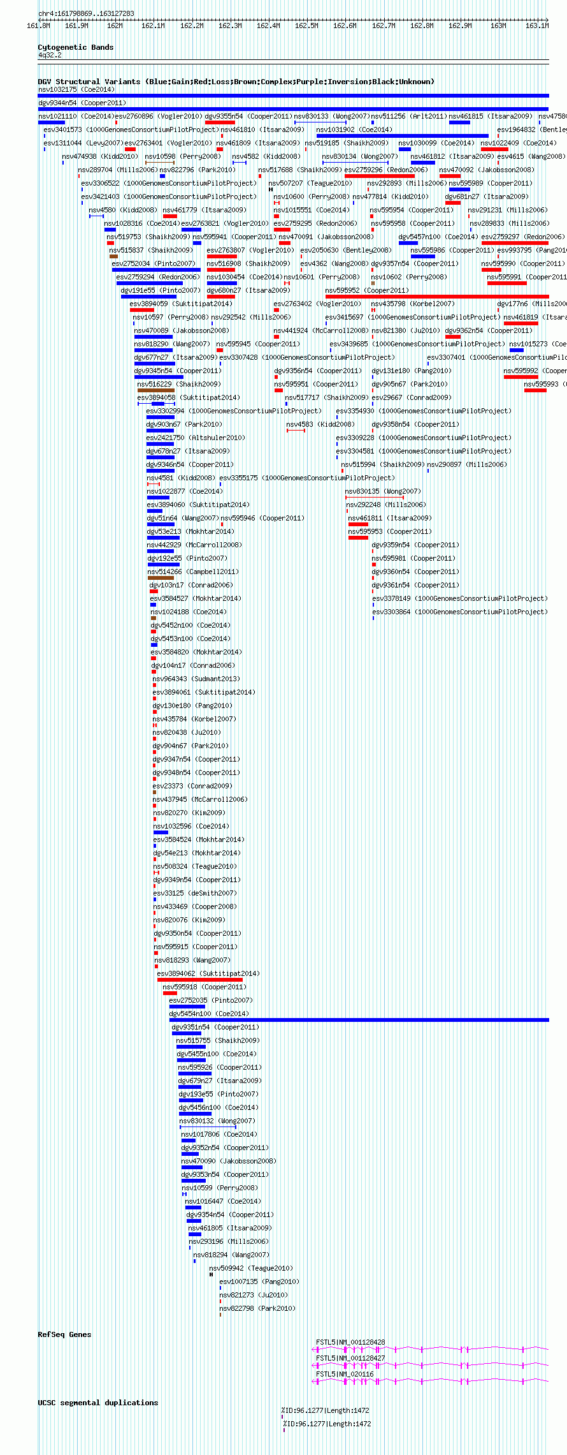This screenshot has height=1455, width=567.
Task: Click the nsv830133 (Wong2007) label
Action: click(x=332, y=116)
